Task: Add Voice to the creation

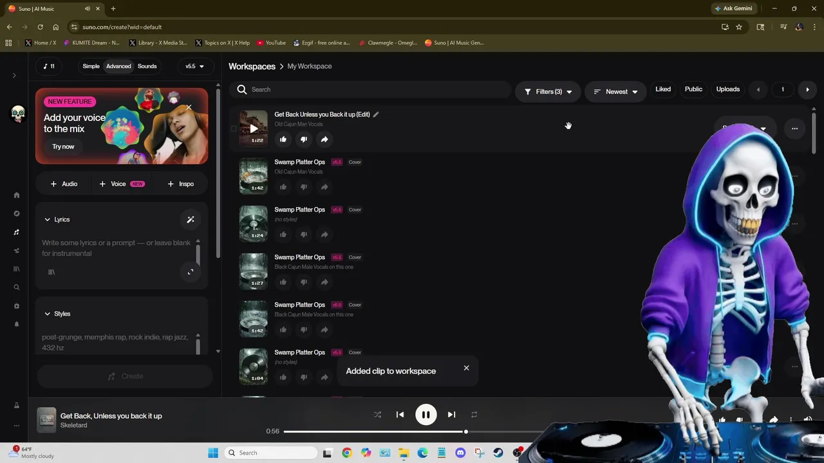Action: click(122, 184)
